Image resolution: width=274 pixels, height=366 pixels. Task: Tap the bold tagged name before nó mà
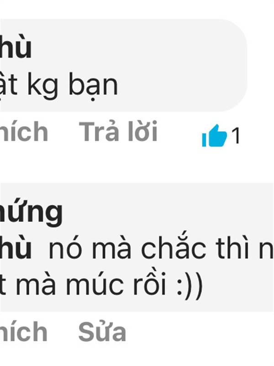coord(16,248)
